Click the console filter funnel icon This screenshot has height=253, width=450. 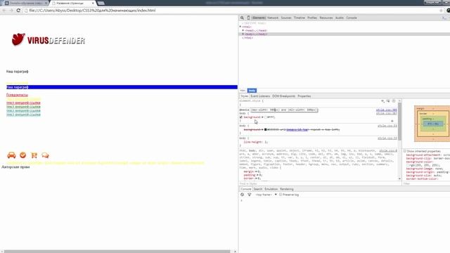tap(249, 195)
